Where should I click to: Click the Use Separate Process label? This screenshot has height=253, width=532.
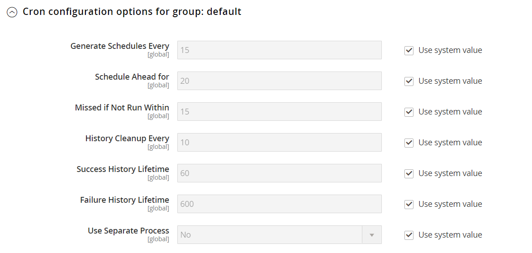click(x=128, y=231)
